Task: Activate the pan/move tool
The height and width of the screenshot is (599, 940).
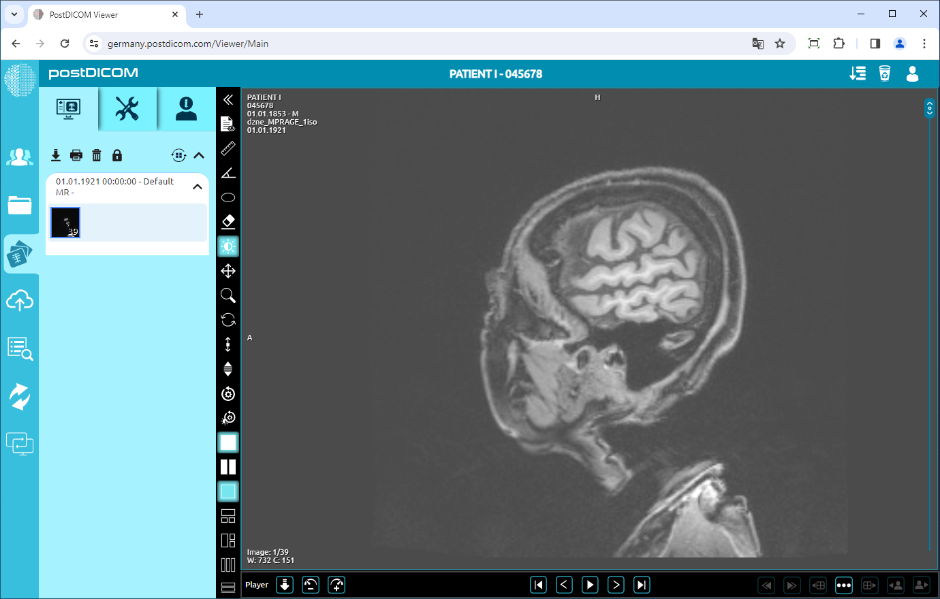Action: [x=228, y=270]
